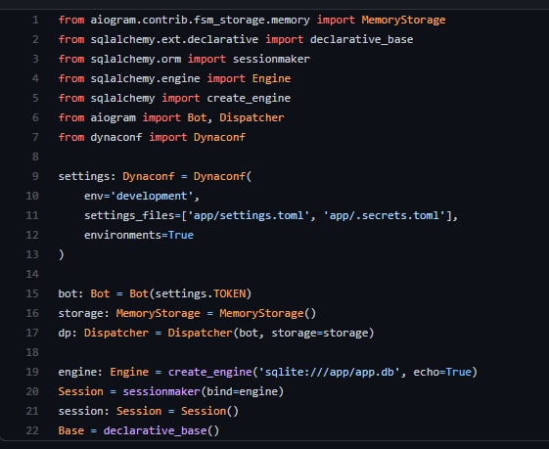Click the bot variable on line 15

coord(68,293)
